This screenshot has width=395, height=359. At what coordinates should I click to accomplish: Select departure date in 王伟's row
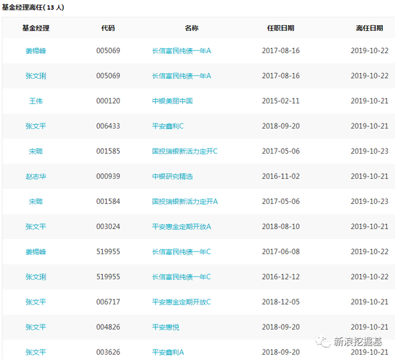(370, 101)
